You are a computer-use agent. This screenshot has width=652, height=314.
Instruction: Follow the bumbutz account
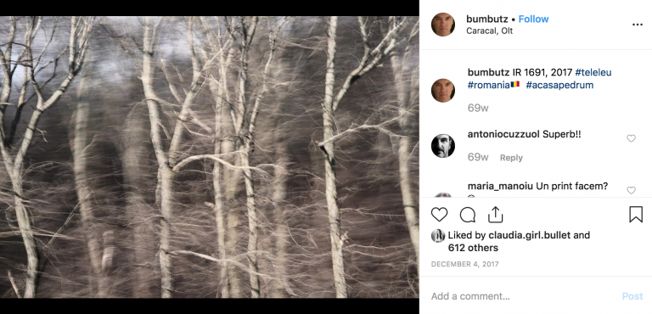[533, 20]
